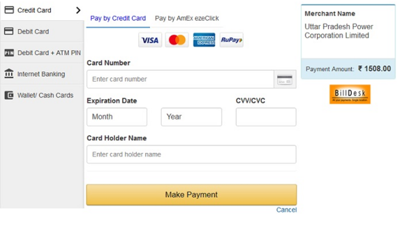The image size is (420, 238).
Task: Click the Cancel link
Action: coord(286,210)
